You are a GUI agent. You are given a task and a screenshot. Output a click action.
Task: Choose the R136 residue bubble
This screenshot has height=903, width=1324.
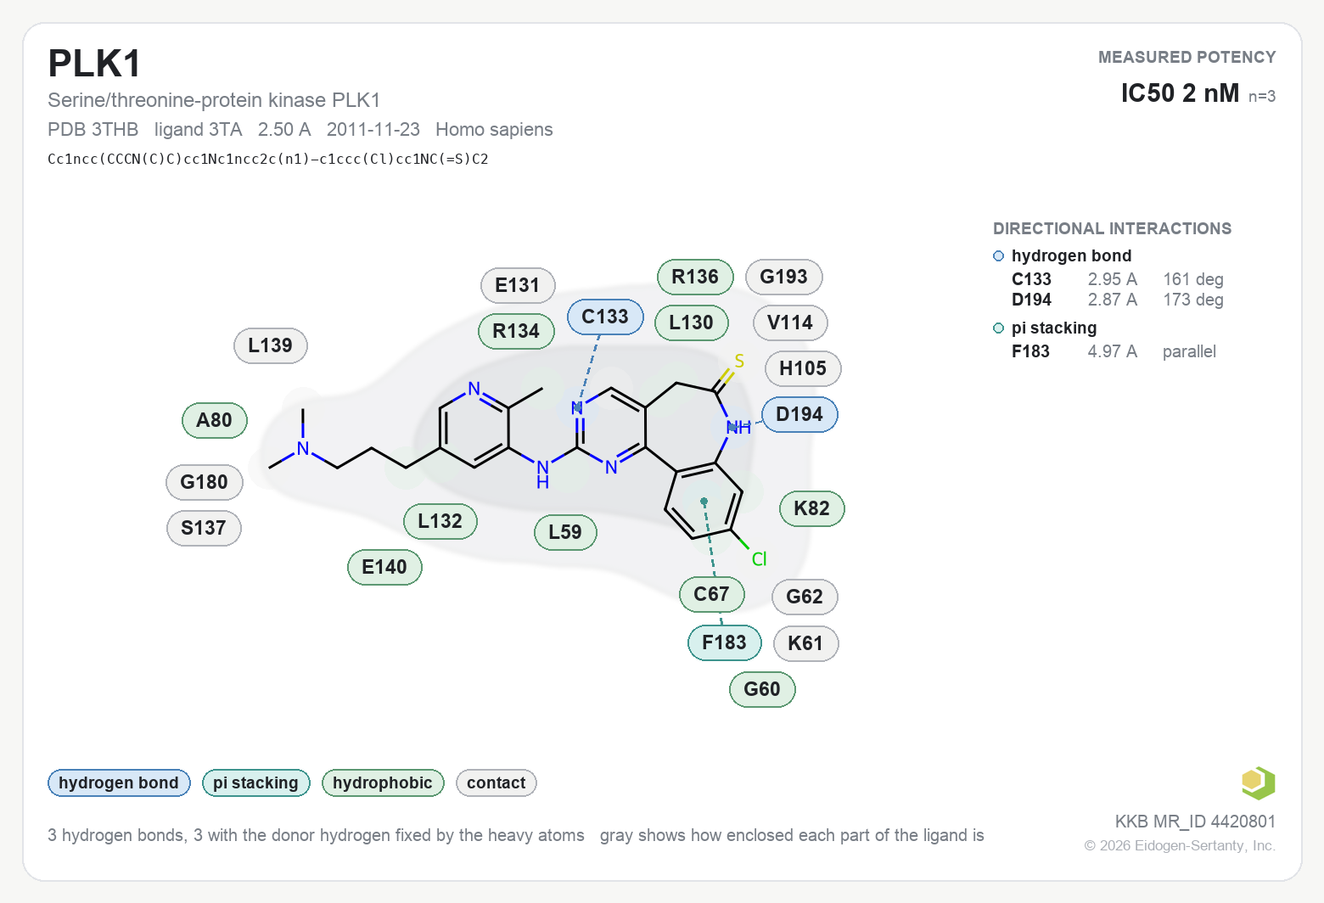click(x=695, y=277)
